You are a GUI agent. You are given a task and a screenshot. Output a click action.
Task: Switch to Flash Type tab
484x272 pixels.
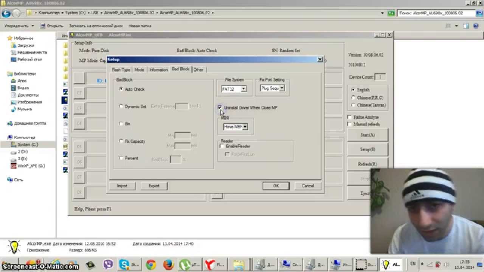[x=121, y=70]
